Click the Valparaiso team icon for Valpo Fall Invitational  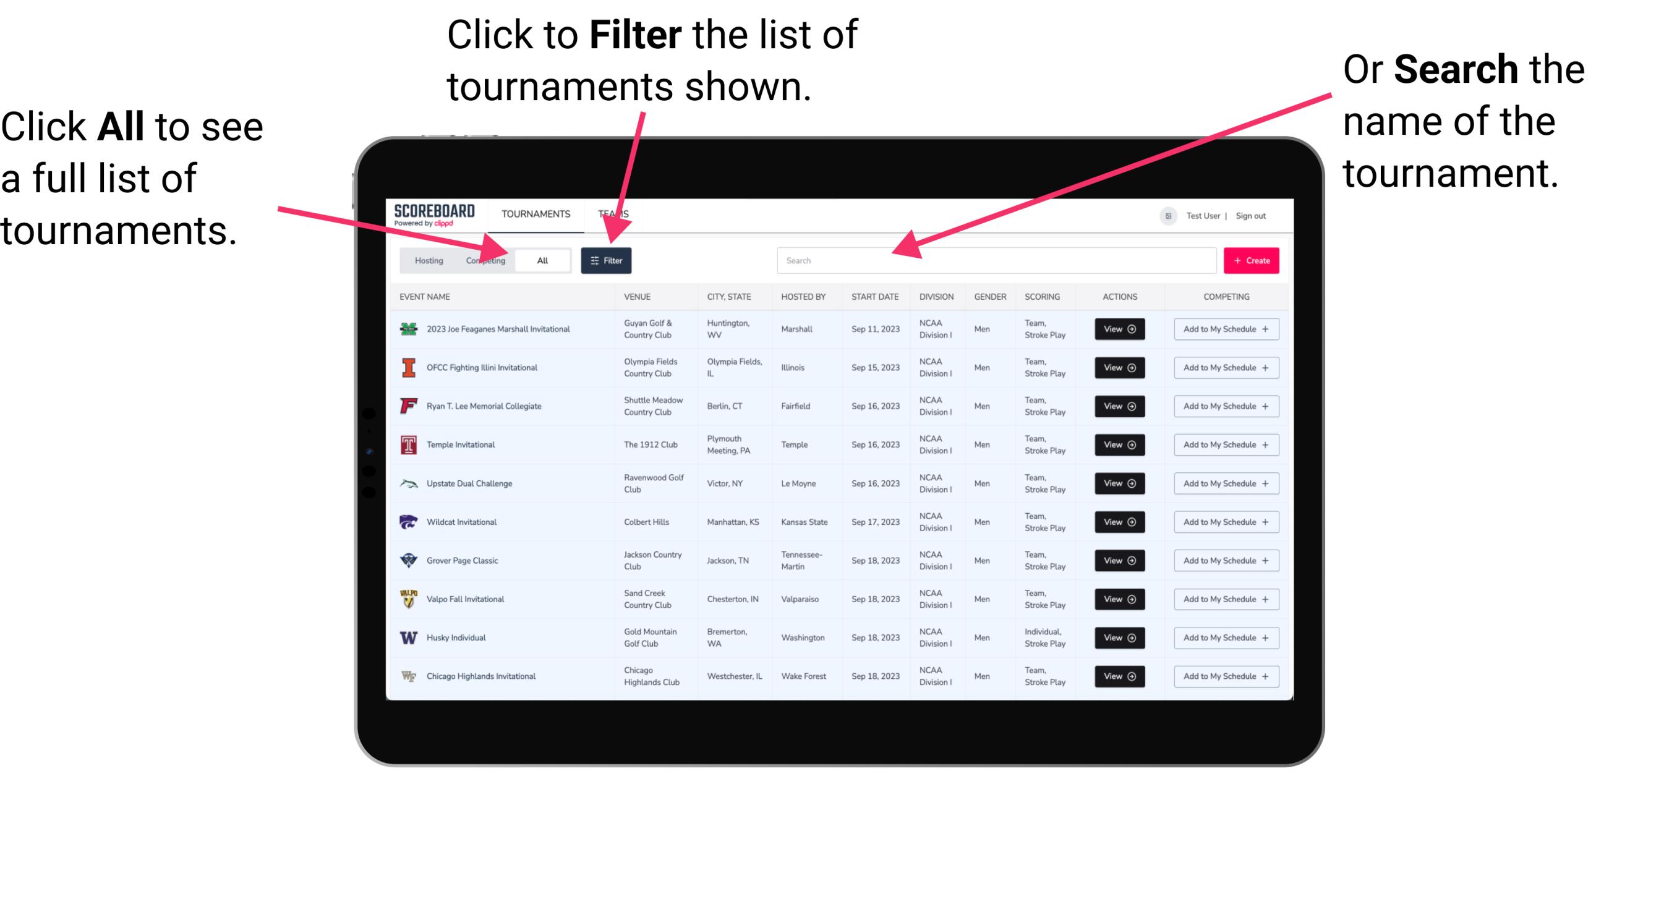click(x=408, y=598)
